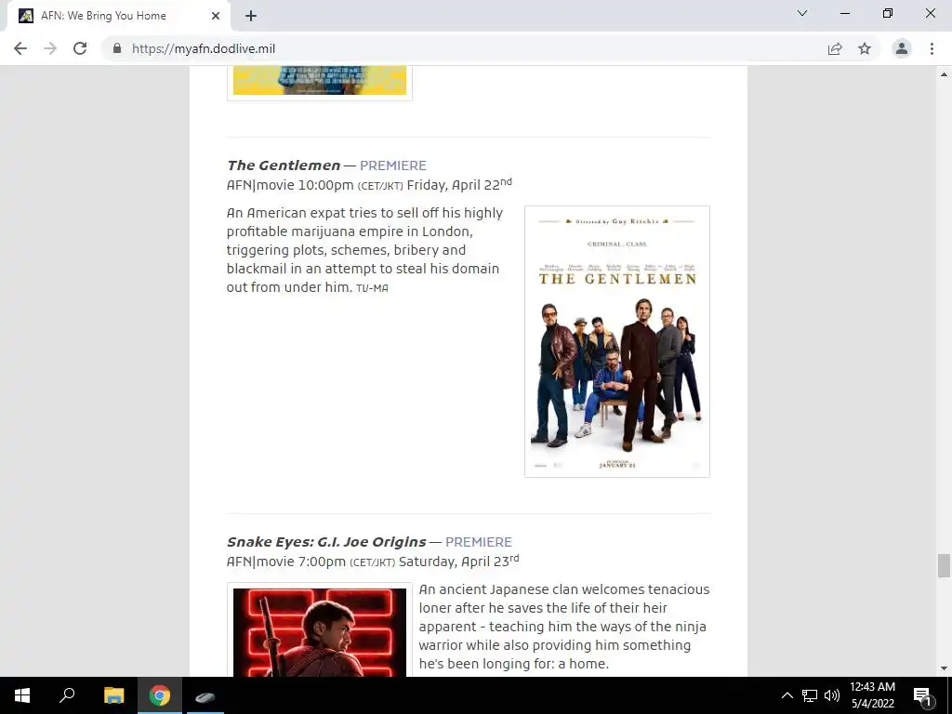952x714 pixels.
Task: Restore down the Chrome window
Action: point(888,13)
